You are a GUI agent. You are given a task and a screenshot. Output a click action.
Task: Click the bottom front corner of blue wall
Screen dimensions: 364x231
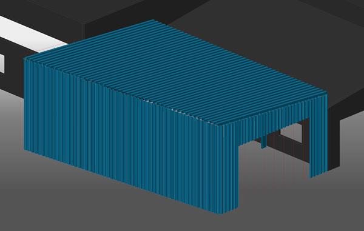[220, 213]
